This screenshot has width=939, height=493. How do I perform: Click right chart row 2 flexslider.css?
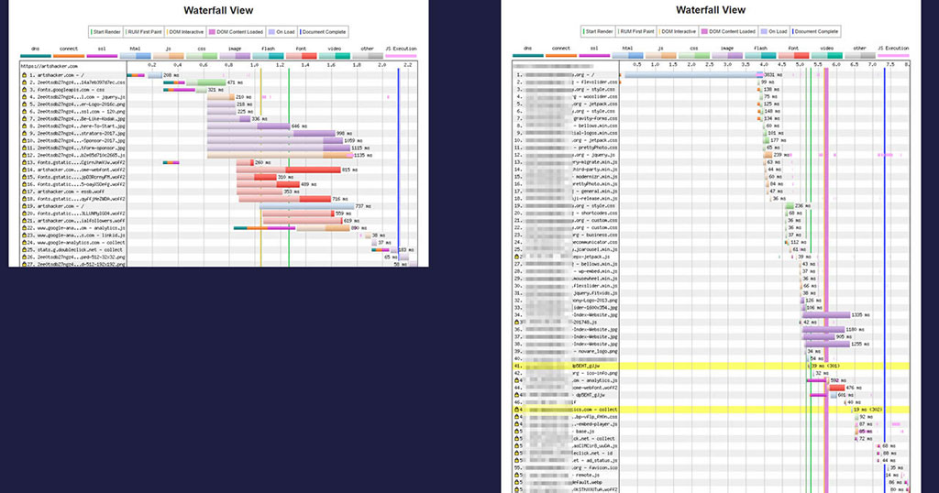567,82
